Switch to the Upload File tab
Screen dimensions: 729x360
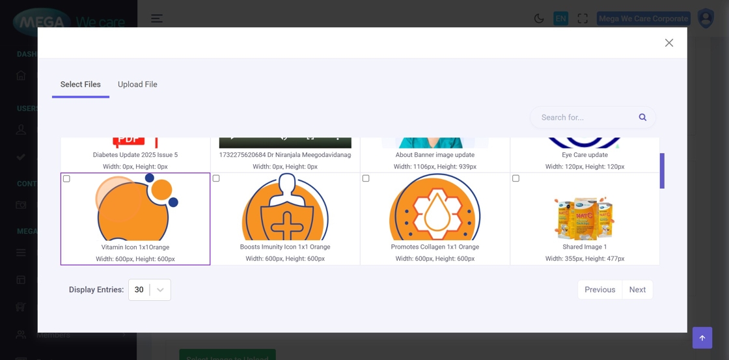[x=137, y=85]
